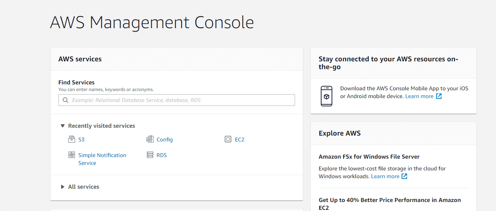This screenshot has width=496, height=211.
Task: Expand the All services section
Action: click(x=62, y=187)
